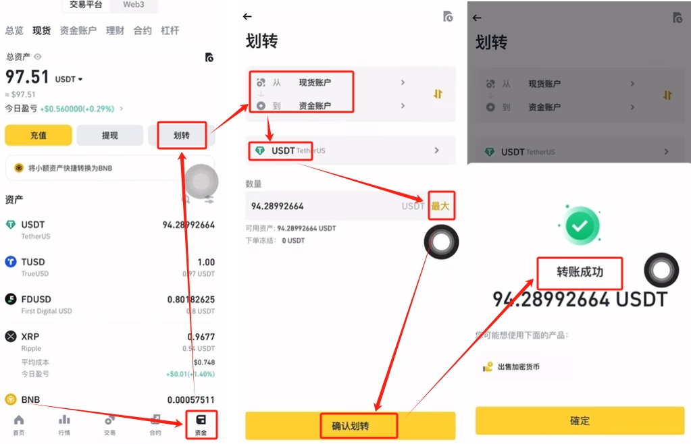Open transaction history icon beside total assets
The width and height of the screenshot is (691, 444).
(209, 57)
